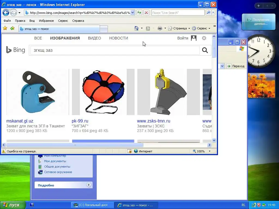Go back with the IE Back arrow

pyautogui.click(x=6, y=13)
